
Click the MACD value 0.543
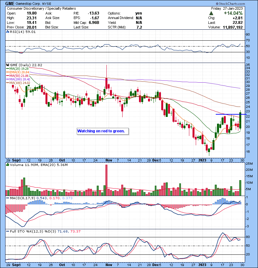click(42, 198)
